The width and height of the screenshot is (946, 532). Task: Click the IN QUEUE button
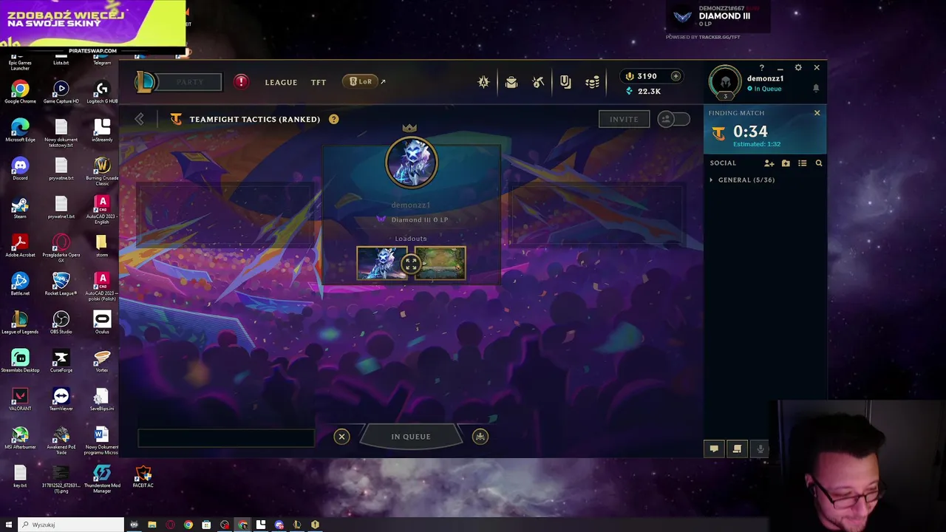point(411,437)
